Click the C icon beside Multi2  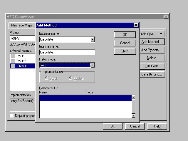[x=13, y=61]
